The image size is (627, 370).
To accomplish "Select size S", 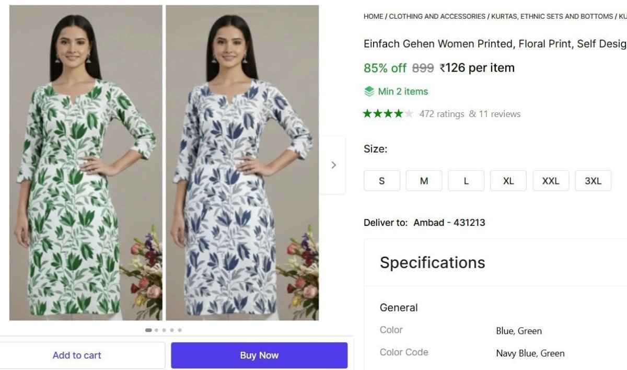I will pos(381,180).
